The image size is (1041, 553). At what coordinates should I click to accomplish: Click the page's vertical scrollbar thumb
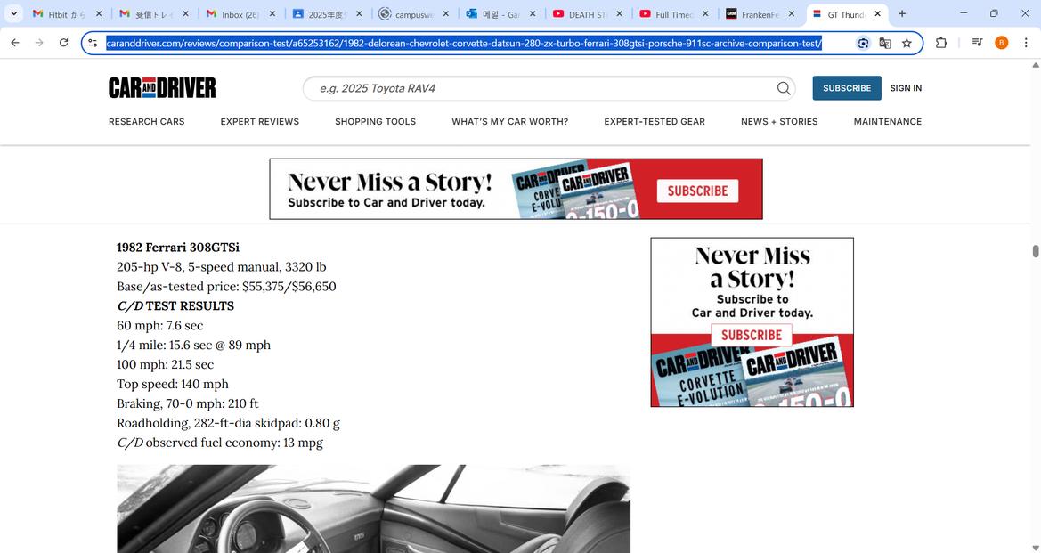point(1035,250)
